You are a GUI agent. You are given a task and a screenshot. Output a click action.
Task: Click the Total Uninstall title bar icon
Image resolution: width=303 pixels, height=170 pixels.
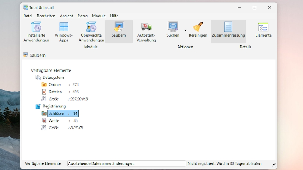pyautogui.click(x=25, y=7)
